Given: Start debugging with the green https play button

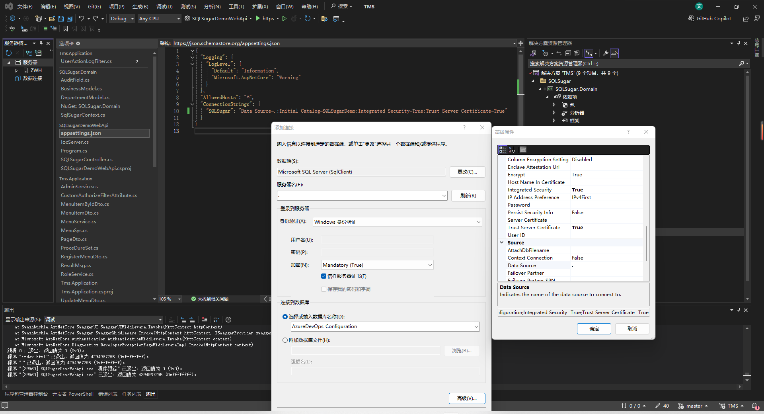Looking at the screenshot, I should click(x=258, y=18).
